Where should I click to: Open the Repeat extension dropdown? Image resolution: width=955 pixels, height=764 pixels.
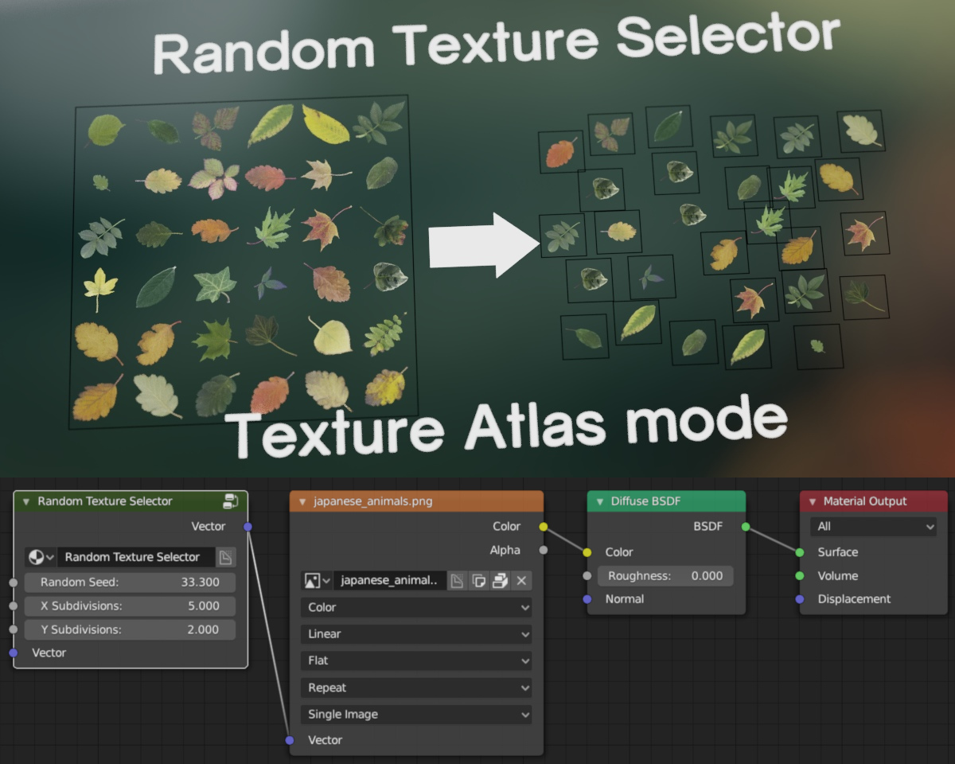416,688
